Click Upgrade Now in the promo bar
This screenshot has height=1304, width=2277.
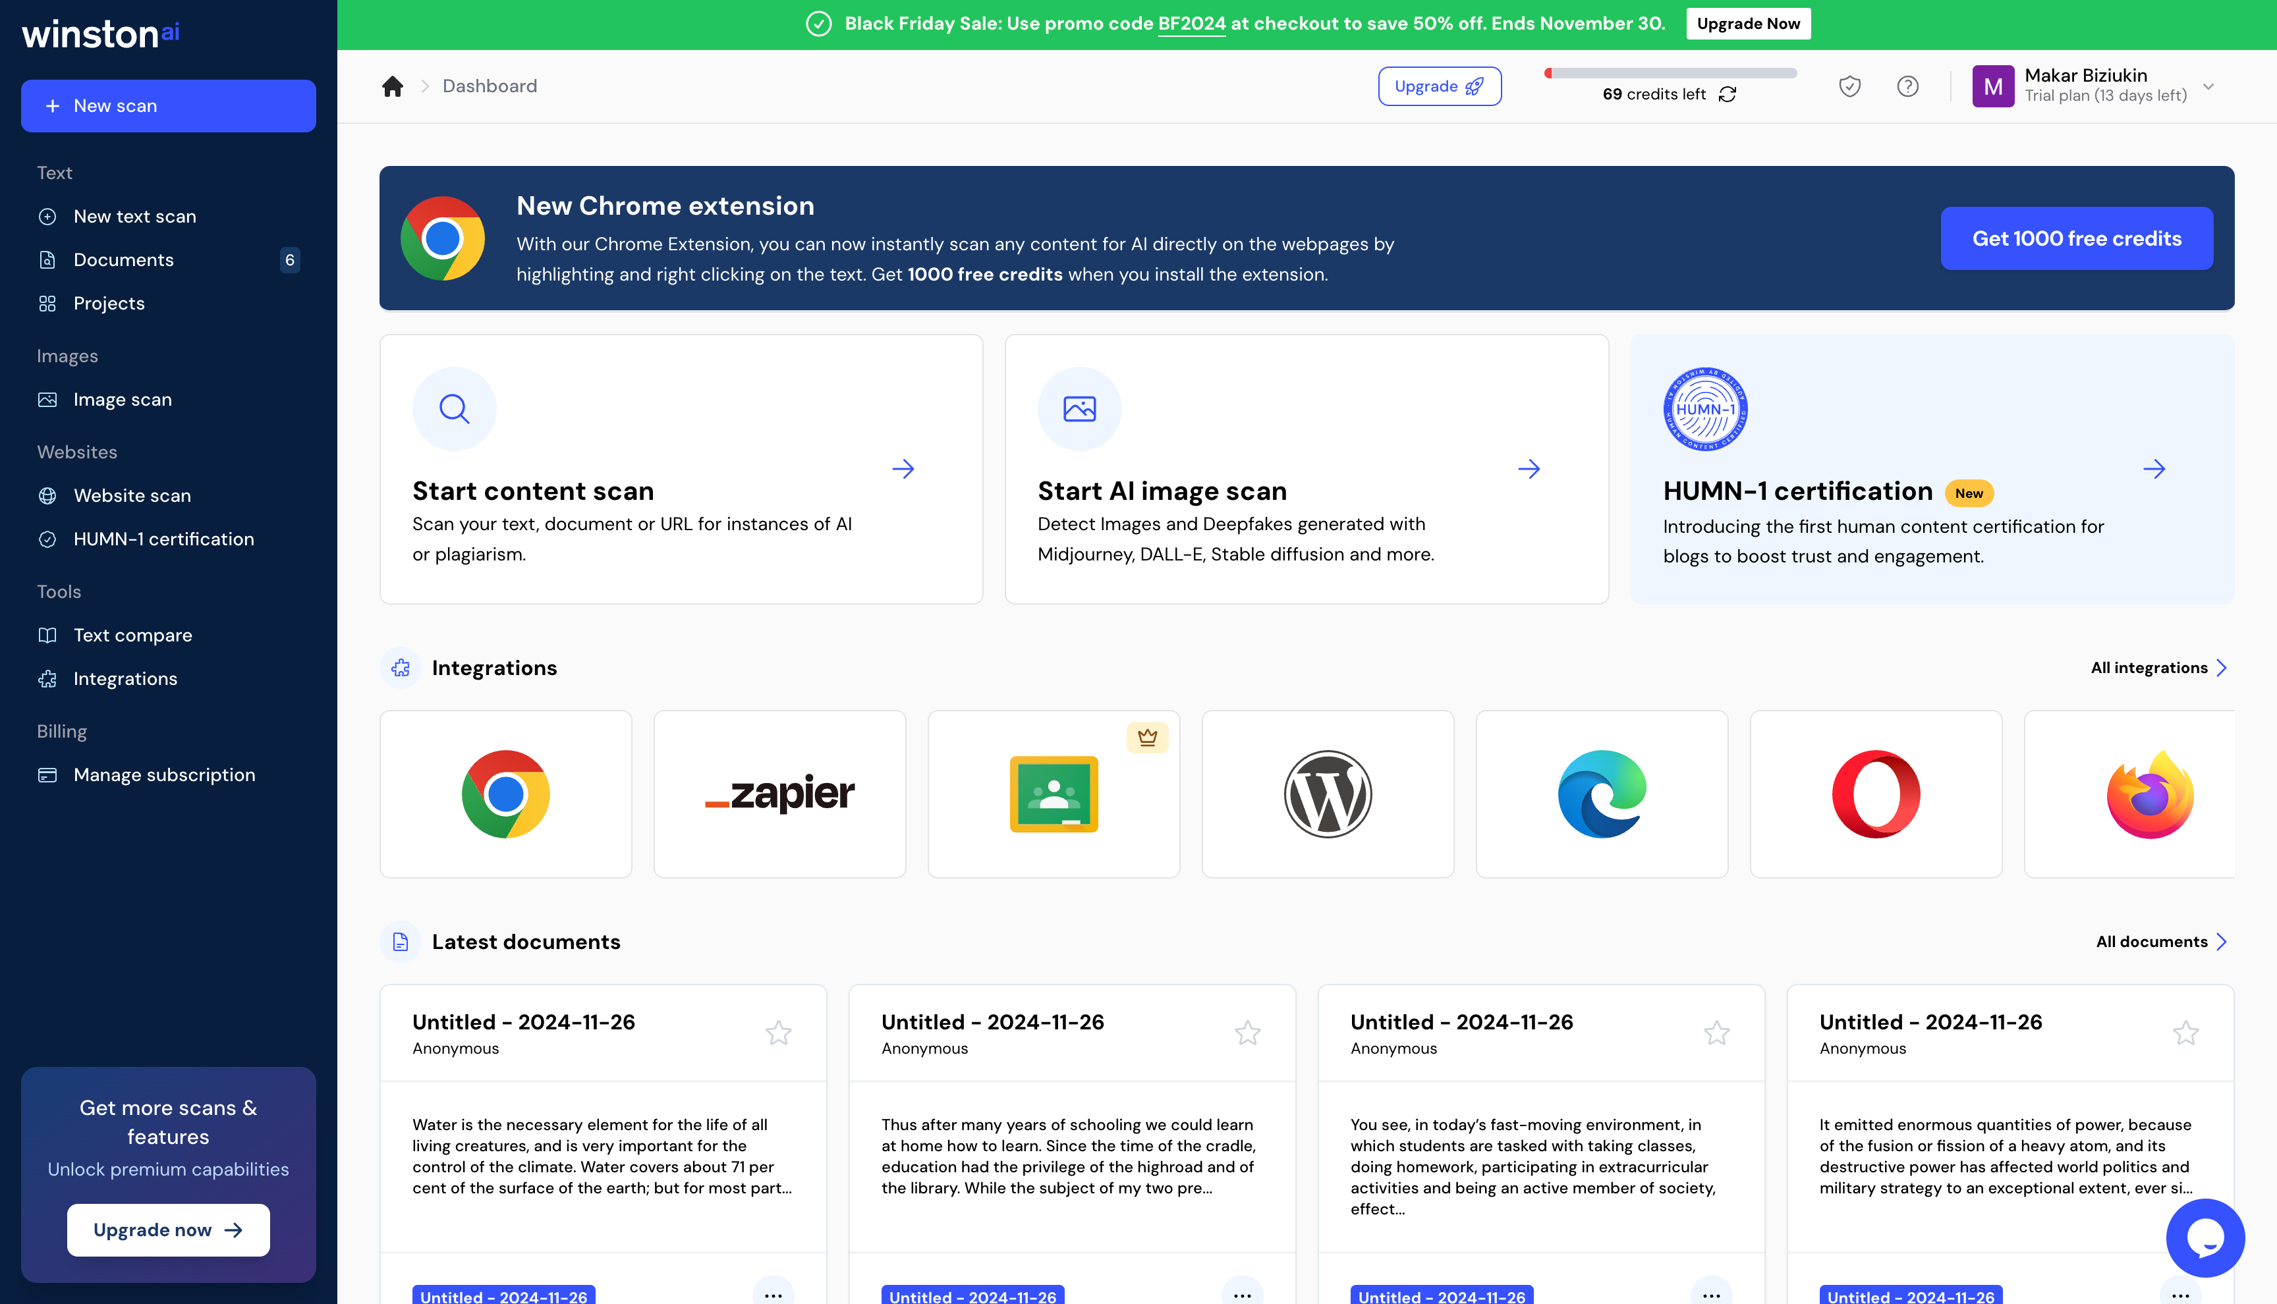pyautogui.click(x=1748, y=24)
